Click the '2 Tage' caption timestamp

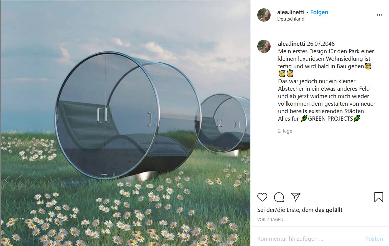pos(285,131)
